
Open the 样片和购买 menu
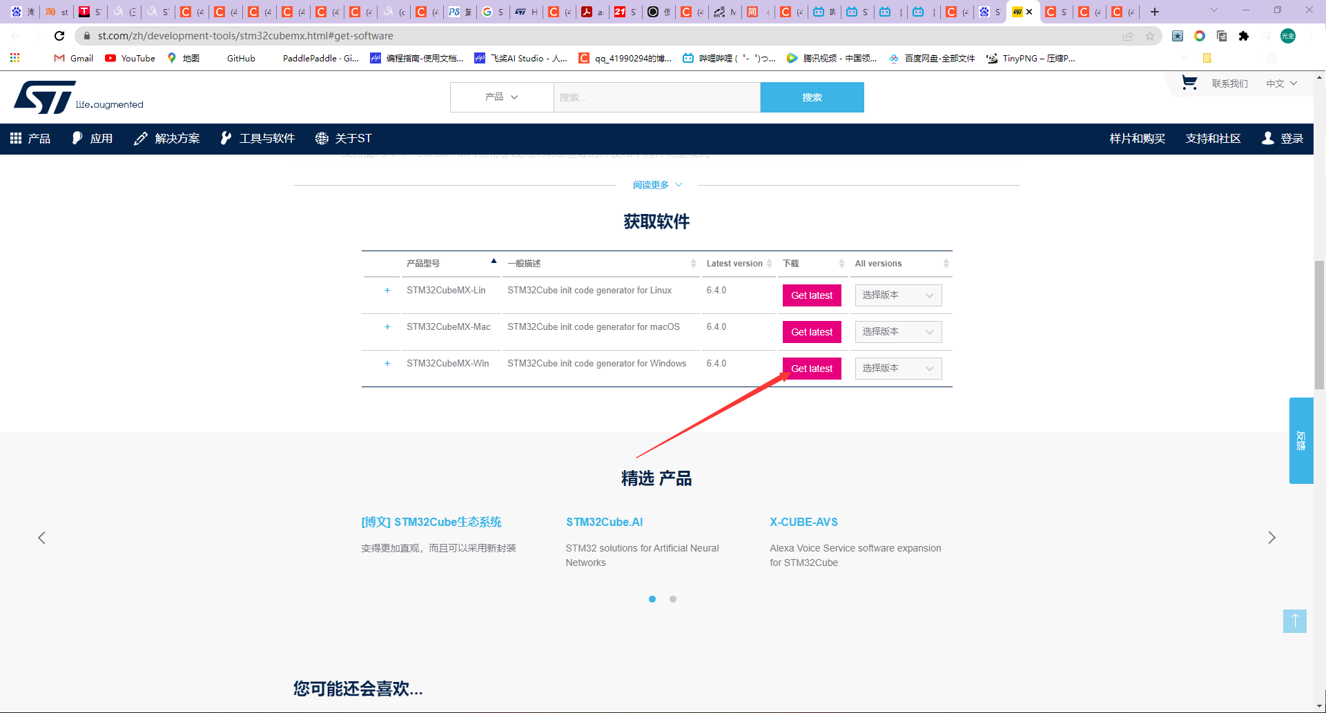pyautogui.click(x=1137, y=138)
